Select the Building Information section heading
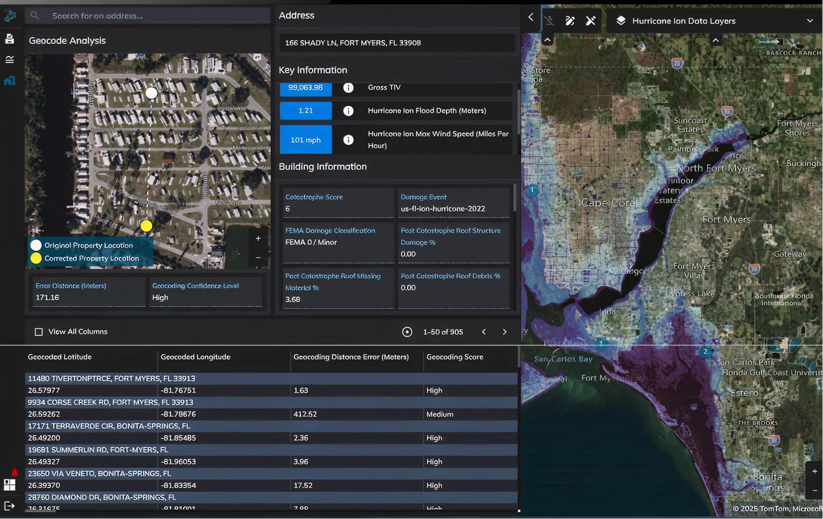 tap(323, 167)
